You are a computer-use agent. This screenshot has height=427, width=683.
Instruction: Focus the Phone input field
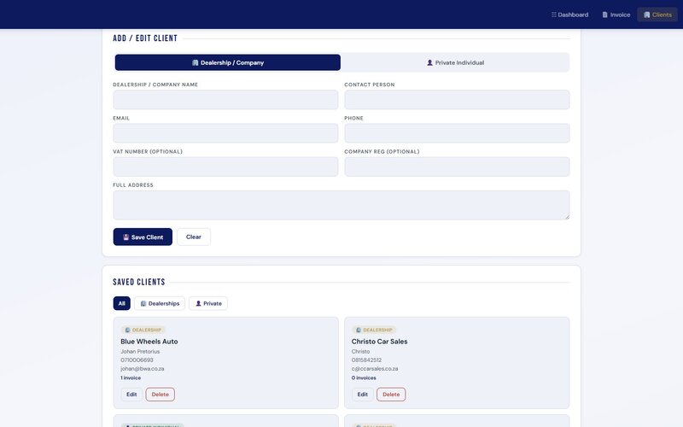tap(457, 133)
